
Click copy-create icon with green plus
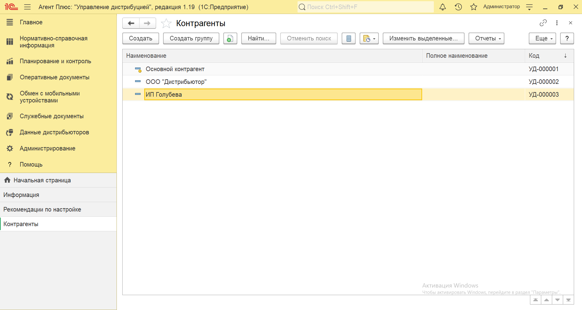pos(230,38)
